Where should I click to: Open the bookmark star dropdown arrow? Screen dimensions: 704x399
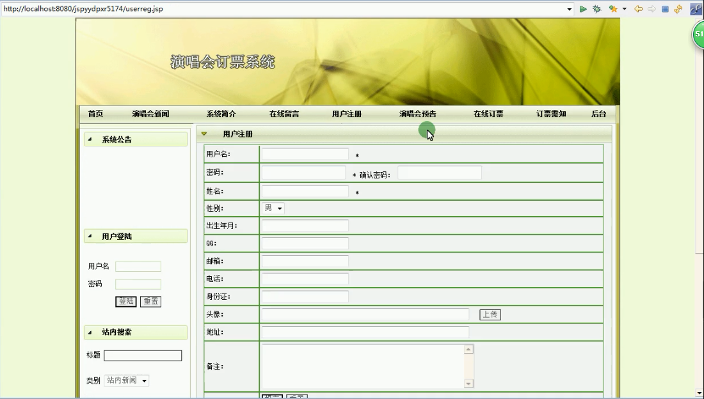(x=624, y=9)
